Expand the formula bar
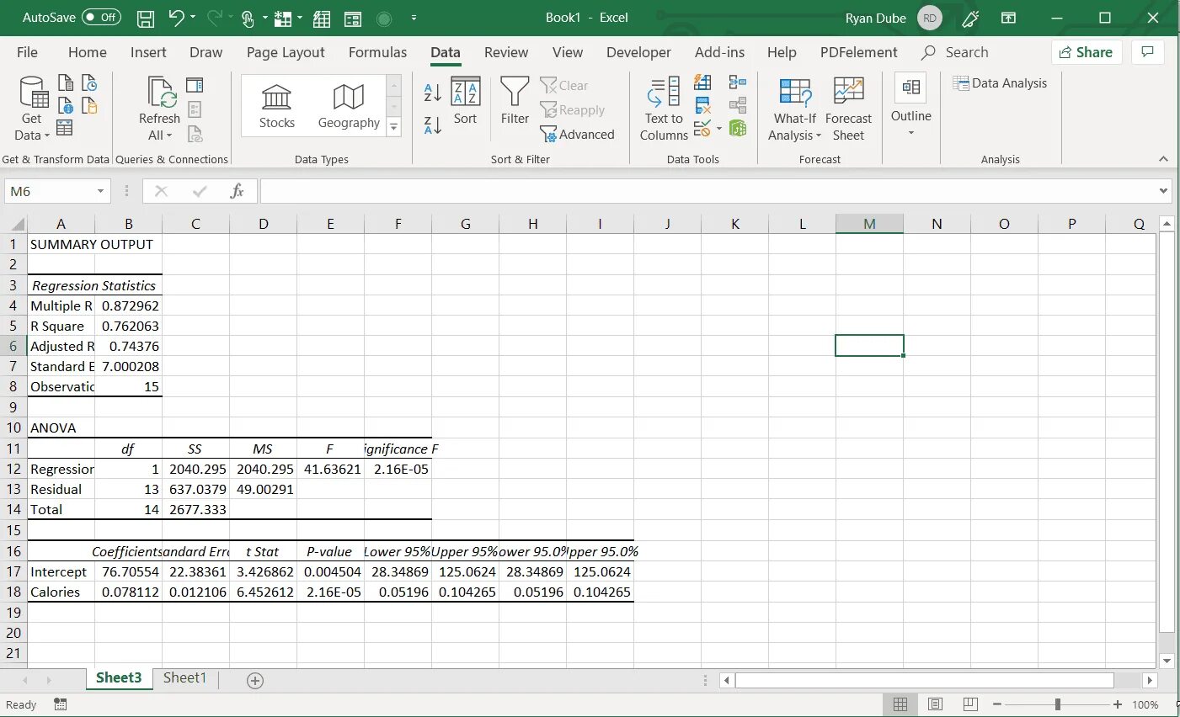 pyautogui.click(x=1164, y=191)
